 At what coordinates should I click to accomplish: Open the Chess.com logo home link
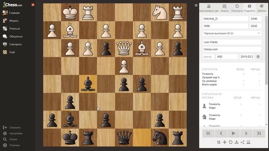pos(13,5)
